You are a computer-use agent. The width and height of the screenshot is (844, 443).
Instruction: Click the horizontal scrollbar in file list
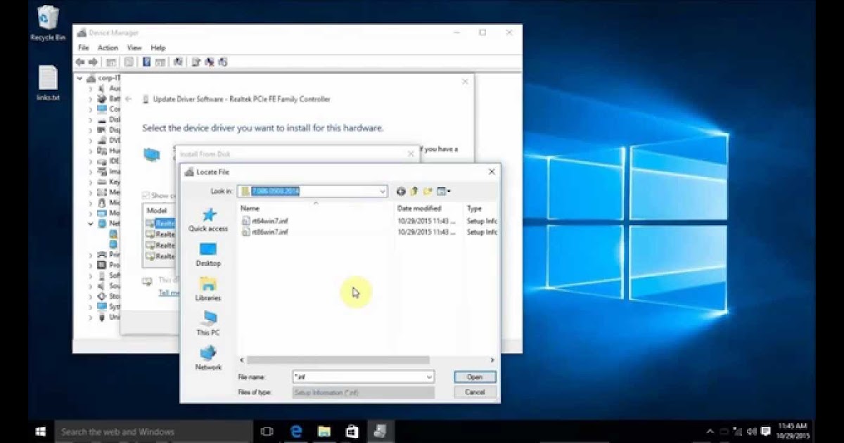pyautogui.click(x=338, y=360)
